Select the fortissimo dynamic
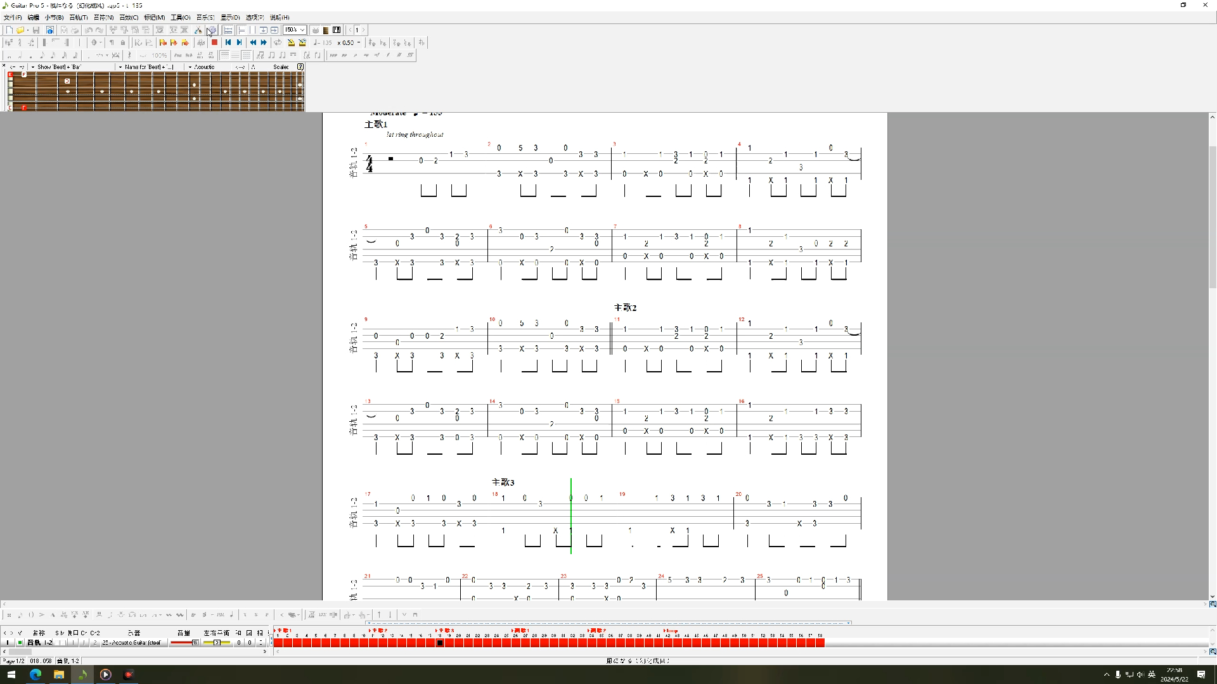Screen dimensions: 1217x684 [399, 55]
